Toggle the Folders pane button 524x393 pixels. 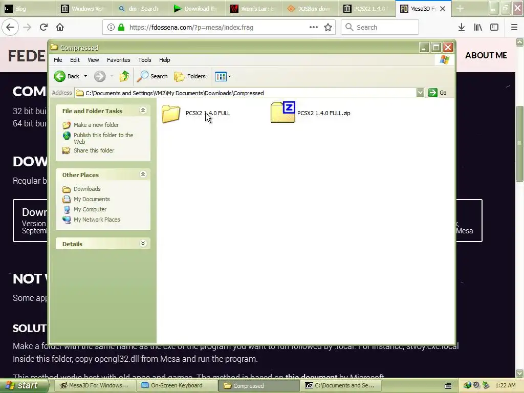coord(190,76)
